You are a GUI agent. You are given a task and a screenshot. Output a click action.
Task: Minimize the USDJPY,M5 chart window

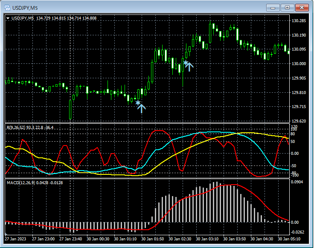(273, 7)
